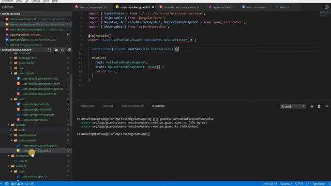Open the terminal selector dropdown '2: cmd'
331x186 pixels.
[293, 106]
